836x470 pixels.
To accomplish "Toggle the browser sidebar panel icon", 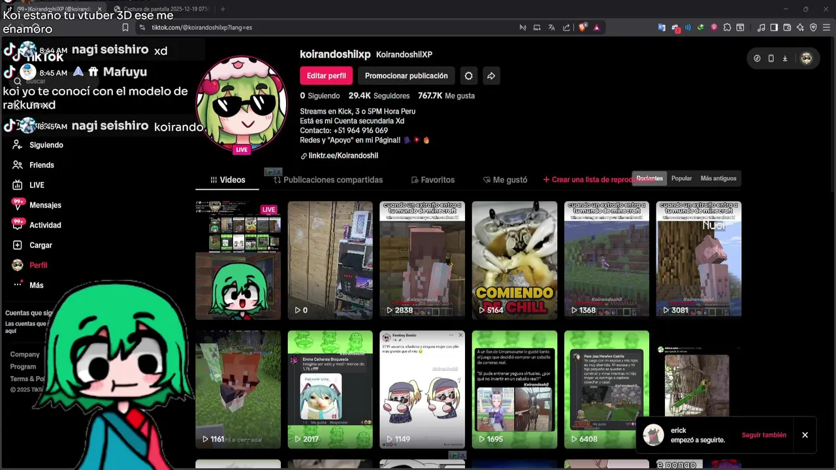I will click(774, 27).
